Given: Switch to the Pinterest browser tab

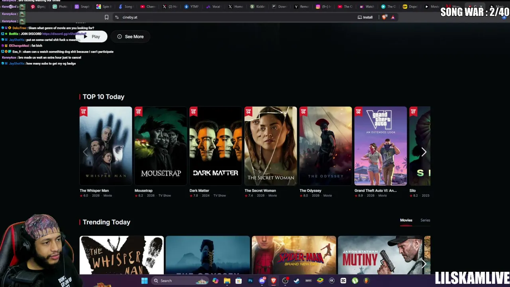Looking at the screenshot, I should [x=38, y=7].
